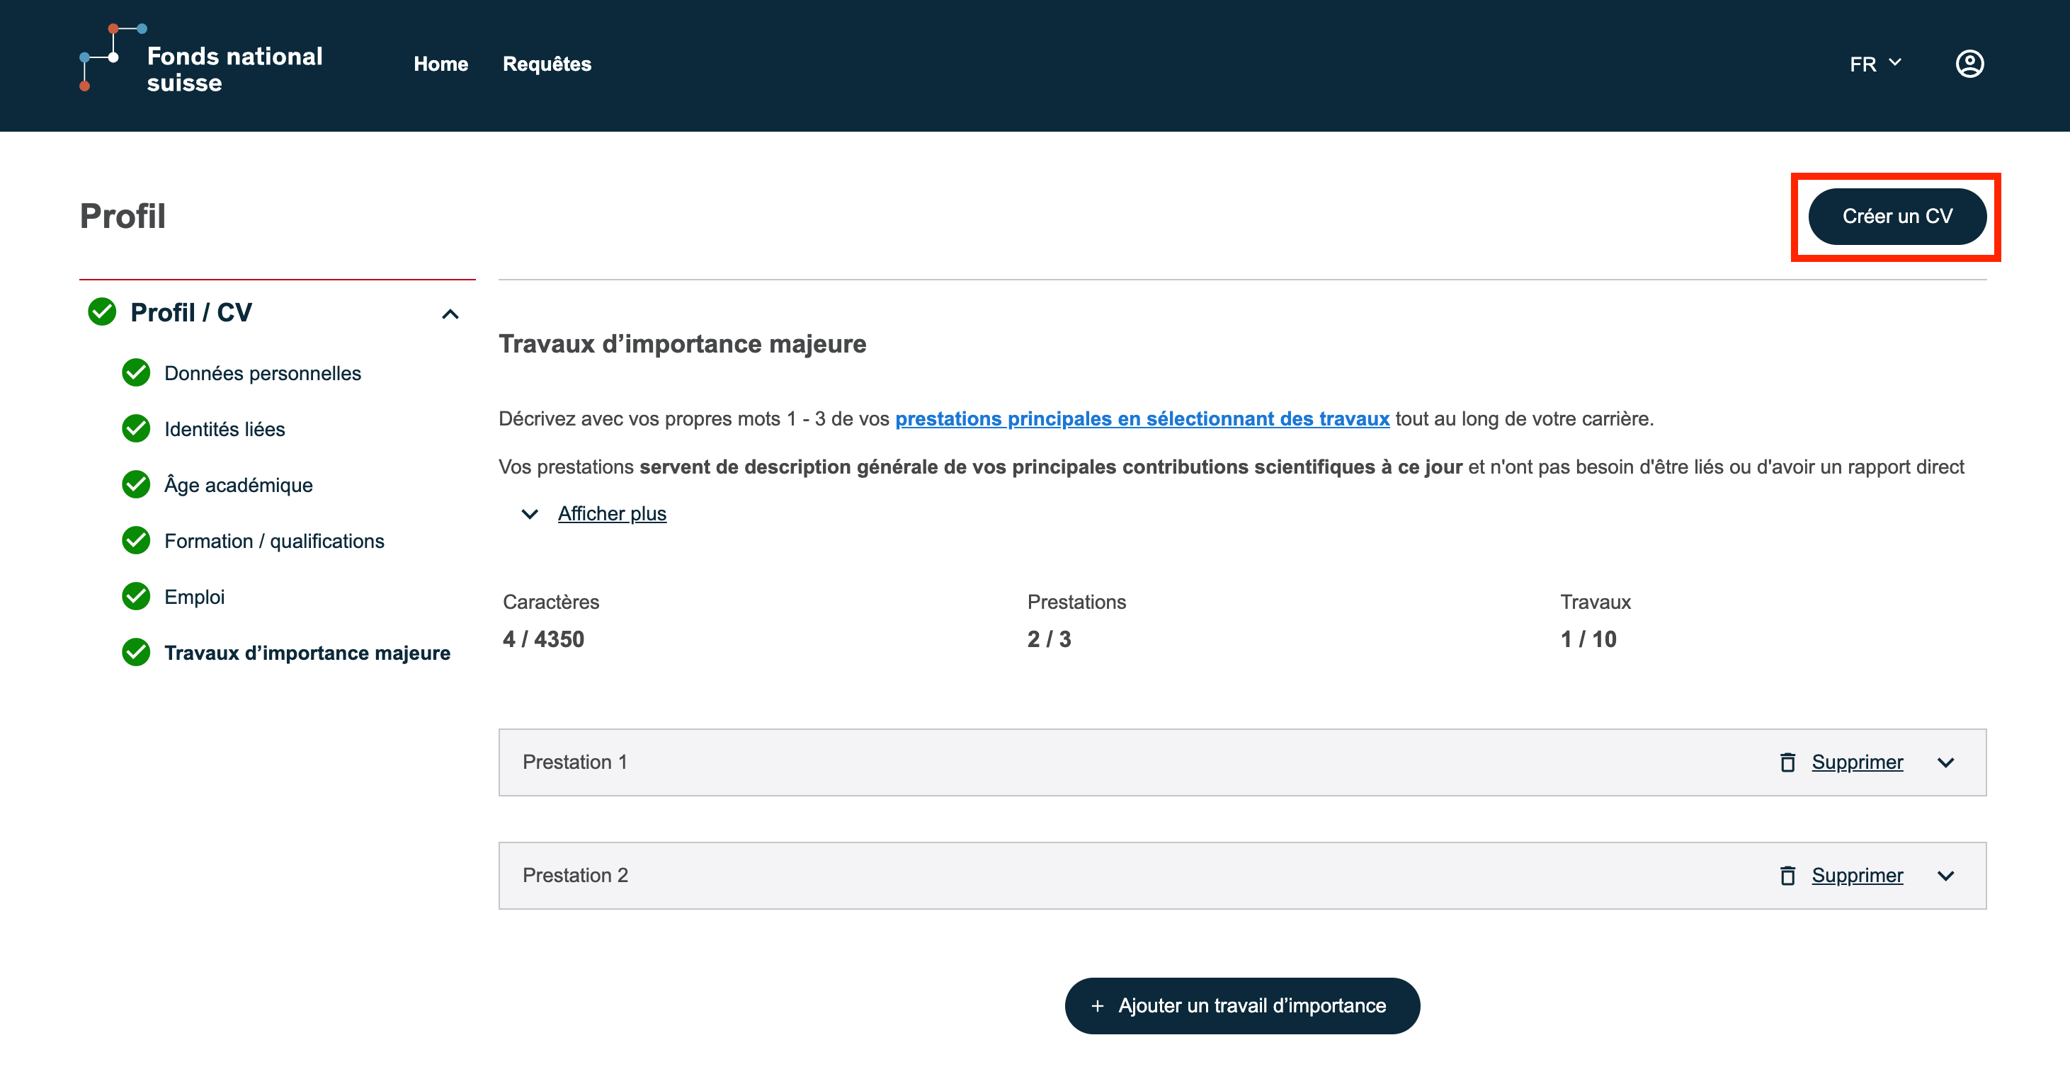Click Ajouter un travail d'importance button
Screen dimensions: 2070x1086
click(x=1241, y=1005)
